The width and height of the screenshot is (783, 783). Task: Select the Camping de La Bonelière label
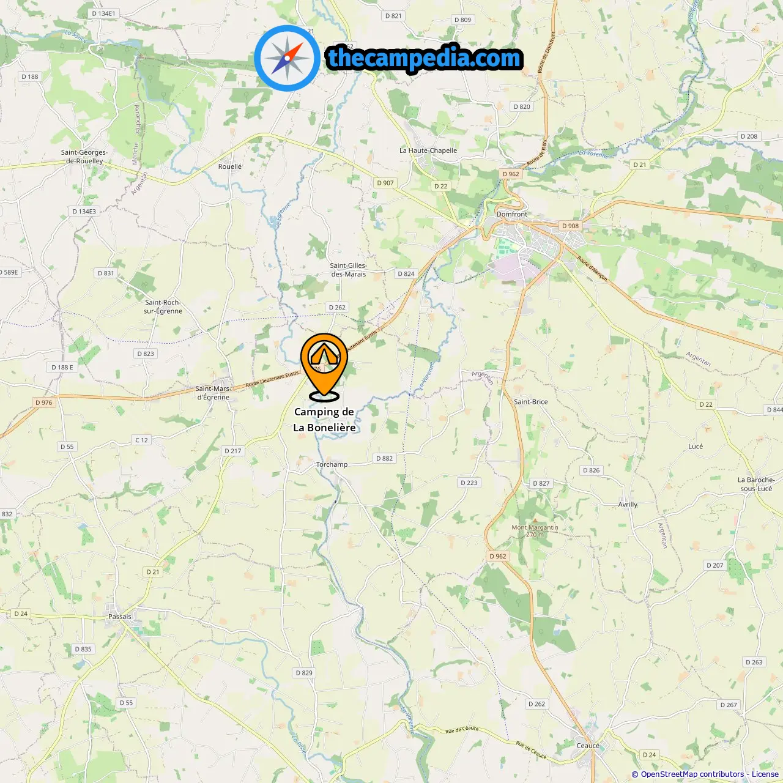point(324,420)
